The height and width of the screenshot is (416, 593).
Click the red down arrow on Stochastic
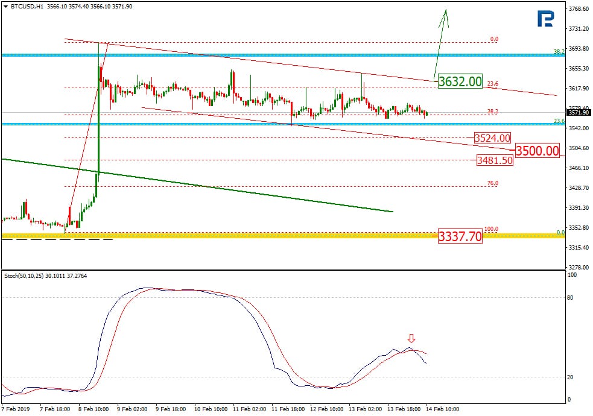point(411,339)
